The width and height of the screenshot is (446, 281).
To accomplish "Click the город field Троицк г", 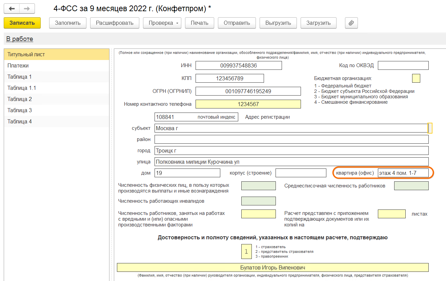I will pos(291,150).
